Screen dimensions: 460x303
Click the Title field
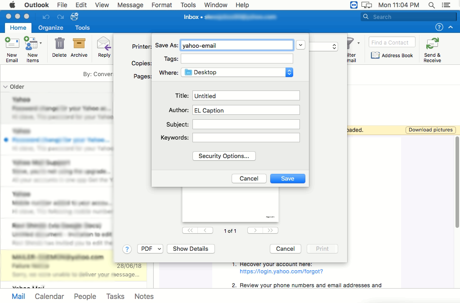pyautogui.click(x=246, y=96)
